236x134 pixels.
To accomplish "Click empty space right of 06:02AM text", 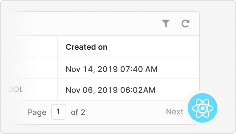I will (177, 90).
